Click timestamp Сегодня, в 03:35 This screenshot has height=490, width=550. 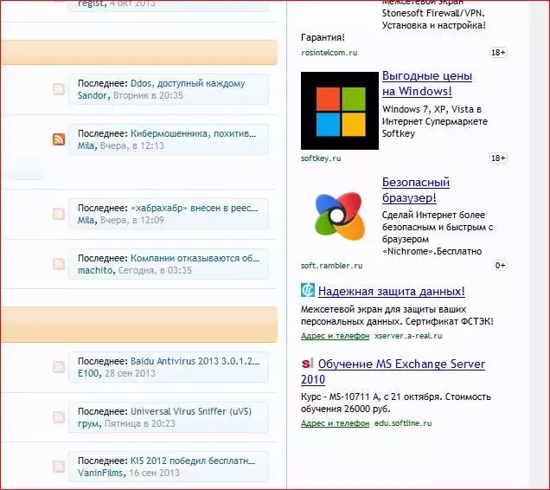[155, 270]
